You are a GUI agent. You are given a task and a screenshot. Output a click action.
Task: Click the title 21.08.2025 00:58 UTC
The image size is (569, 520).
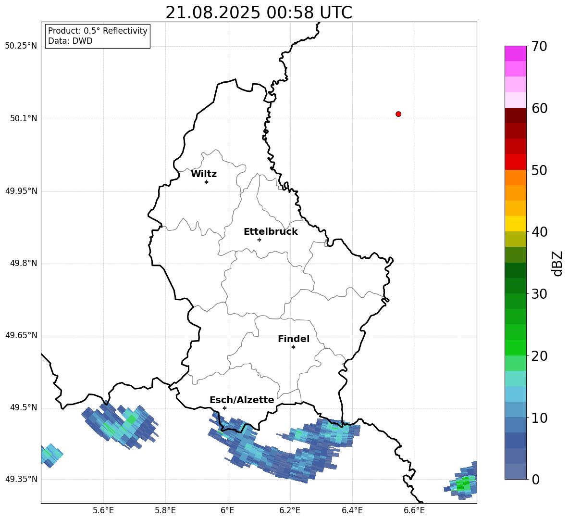(x=259, y=13)
